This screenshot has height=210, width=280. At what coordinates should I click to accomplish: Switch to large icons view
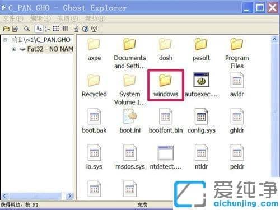39,29
